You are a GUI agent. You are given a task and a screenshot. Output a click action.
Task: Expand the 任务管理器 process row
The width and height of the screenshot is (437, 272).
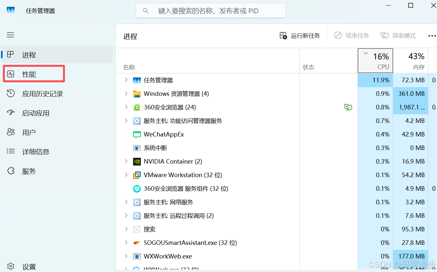126,80
